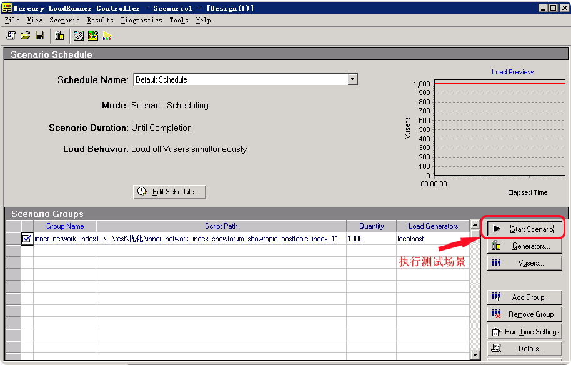
Task: Click the localhost load generator cell
Action: 433,239
